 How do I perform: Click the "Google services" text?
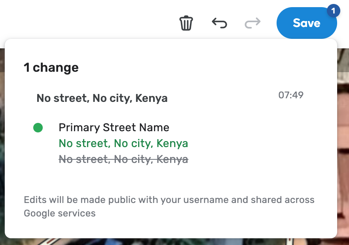pyautogui.click(x=60, y=214)
